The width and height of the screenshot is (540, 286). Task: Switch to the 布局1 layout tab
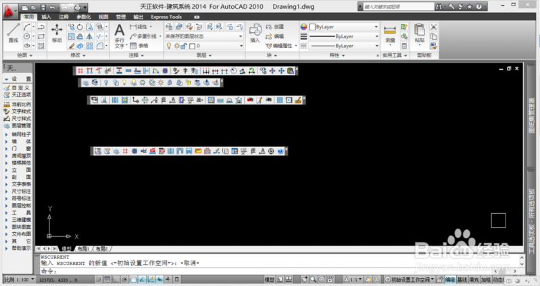coord(83,248)
